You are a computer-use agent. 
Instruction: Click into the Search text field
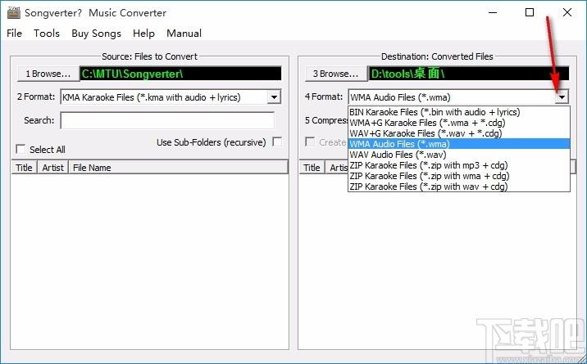(x=167, y=120)
